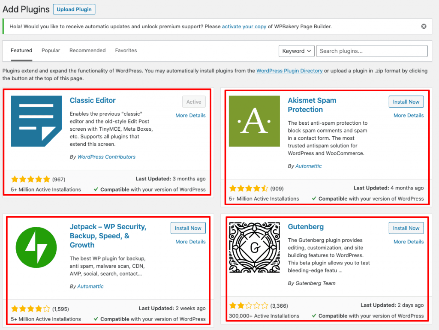Open the WordPress Contributors author link
The image size is (439, 330).
(106, 157)
